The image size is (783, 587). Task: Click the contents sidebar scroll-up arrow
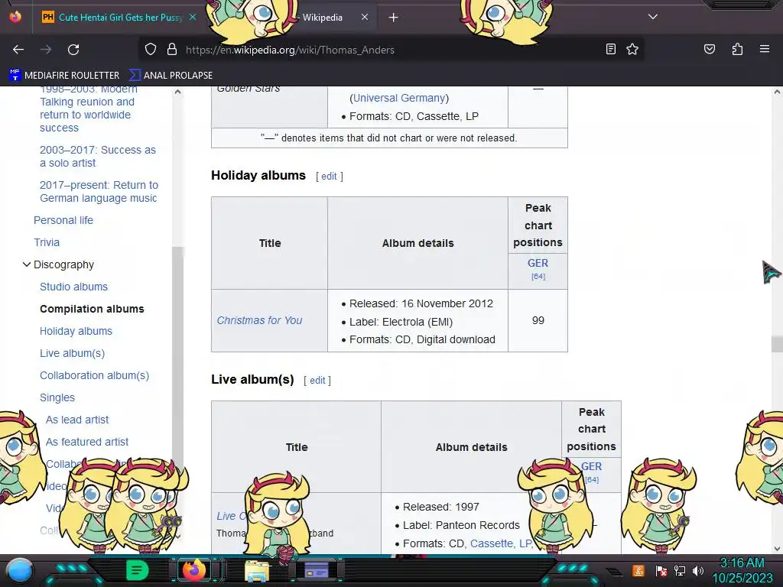(x=177, y=92)
